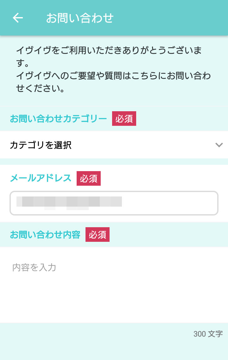Click the 内容を入力 text area

pyautogui.click(x=114, y=285)
